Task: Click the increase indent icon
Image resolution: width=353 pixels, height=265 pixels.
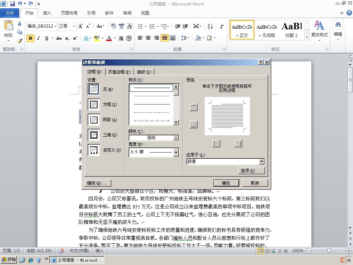Action: coord(185,26)
